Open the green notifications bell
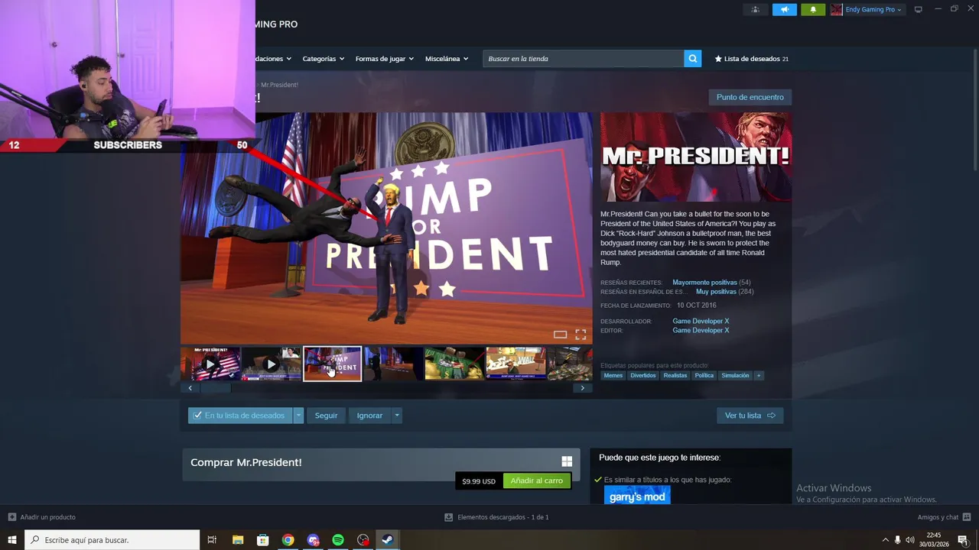This screenshot has height=550, width=979. point(813,9)
